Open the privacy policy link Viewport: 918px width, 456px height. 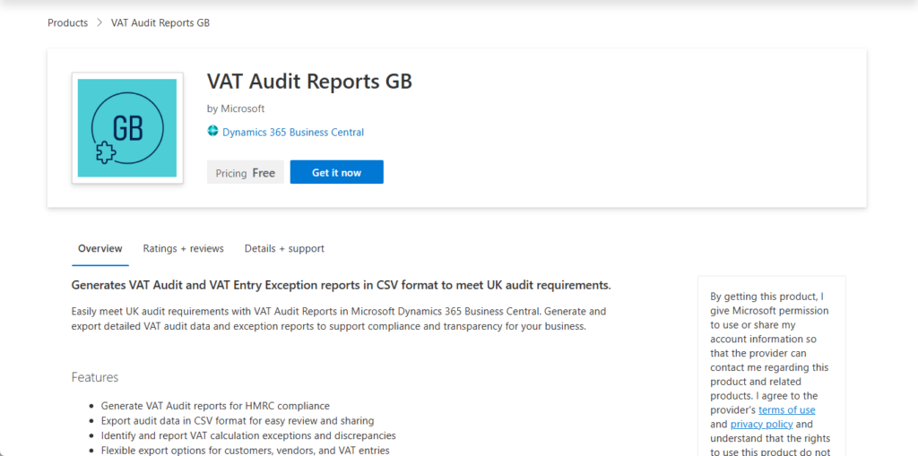tap(761, 425)
